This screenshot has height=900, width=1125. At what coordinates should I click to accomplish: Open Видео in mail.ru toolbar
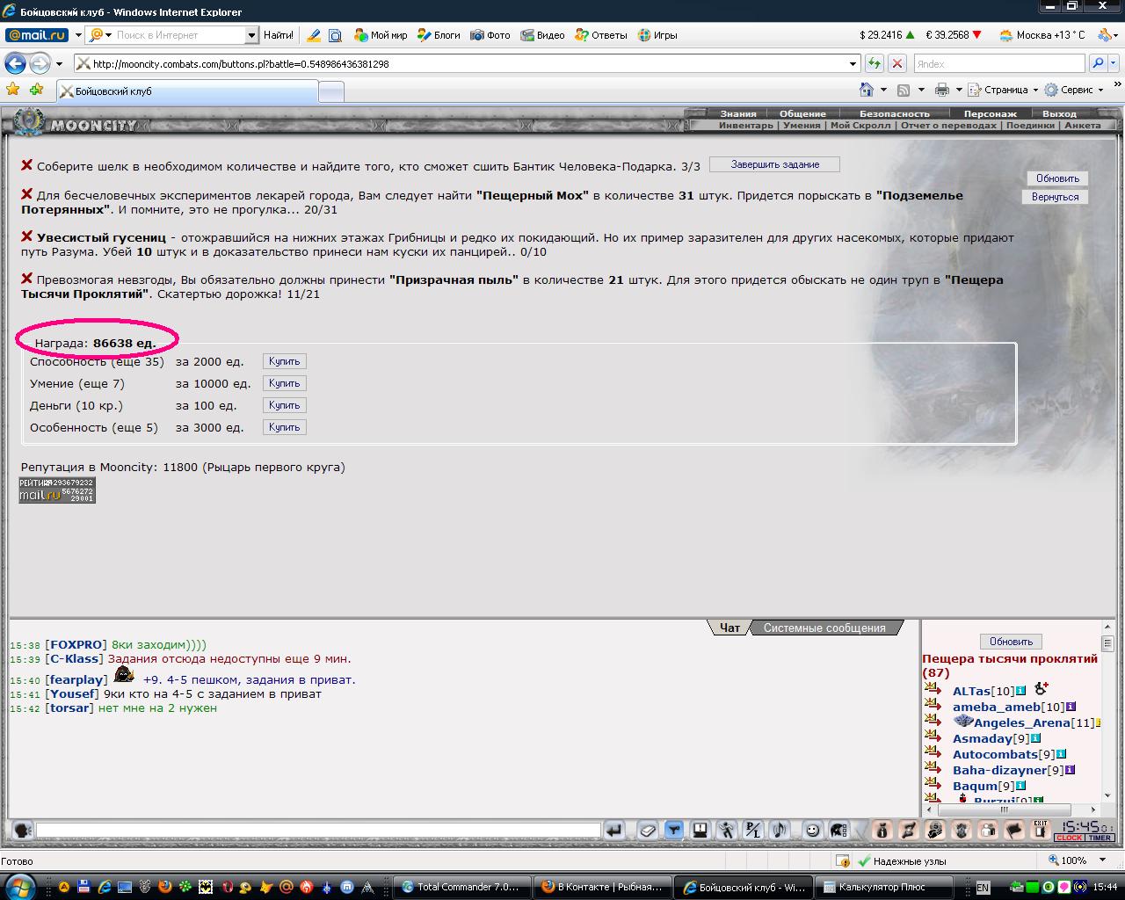[542, 35]
